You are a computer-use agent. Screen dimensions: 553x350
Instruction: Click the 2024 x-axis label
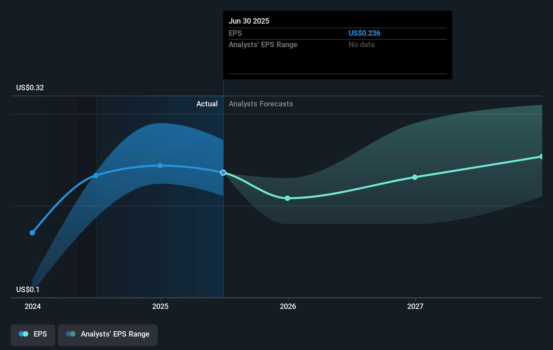(x=33, y=306)
